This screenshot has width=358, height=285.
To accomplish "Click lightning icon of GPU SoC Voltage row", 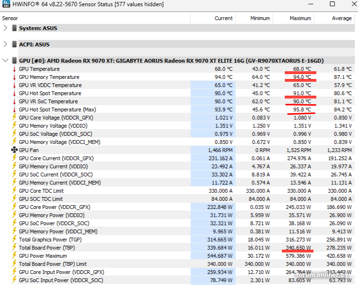I will 14,134.
